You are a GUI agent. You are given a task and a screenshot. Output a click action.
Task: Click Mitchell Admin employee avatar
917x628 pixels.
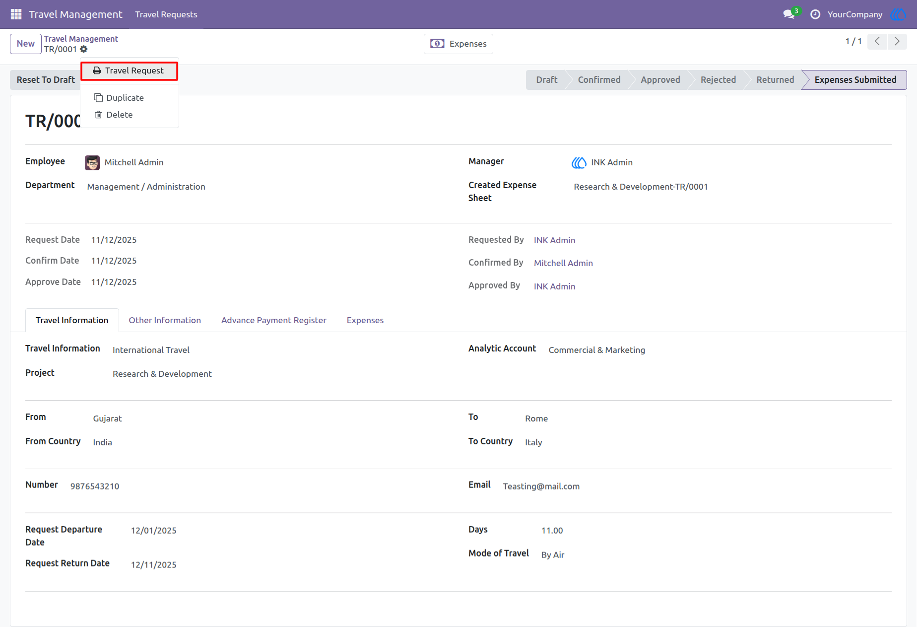92,163
